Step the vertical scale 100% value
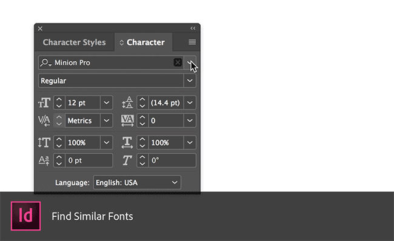This screenshot has width=394, height=241. click(59, 142)
